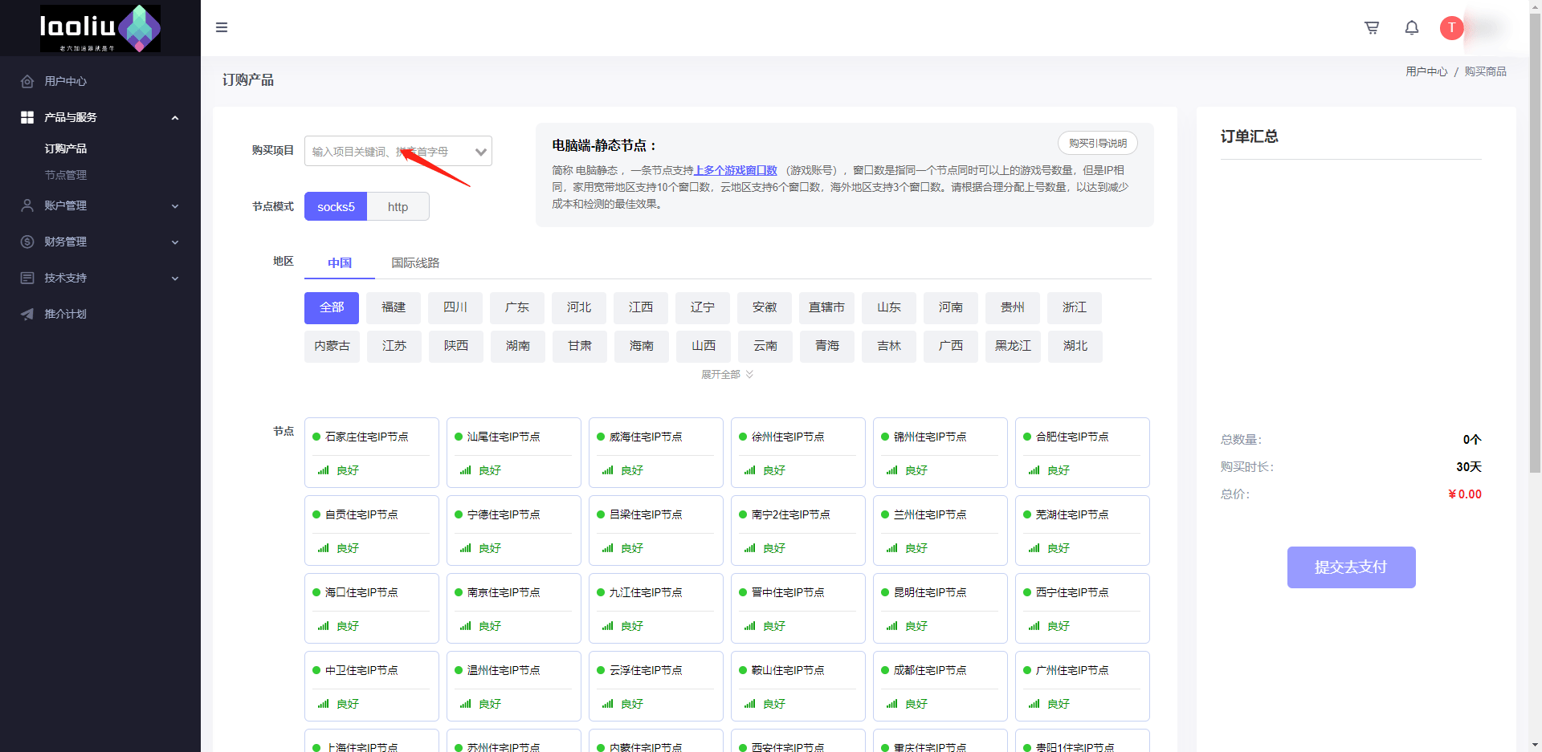Click the 提交去支付 payment button
Image resolution: width=1542 pixels, height=752 pixels.
1351,567
